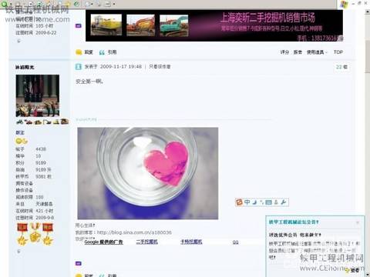The height and width of the screenshot is (277, 370).
Task: Click the only view this author (只看该作者) link
Action: coord(160,67)
